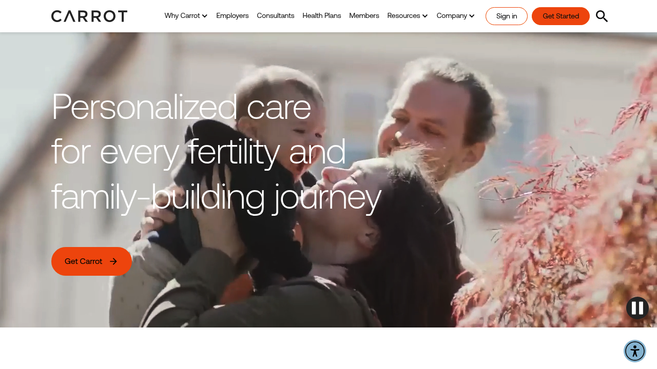
Task: Open the Why Carrot menu label
Action: [x=182, y=15]
